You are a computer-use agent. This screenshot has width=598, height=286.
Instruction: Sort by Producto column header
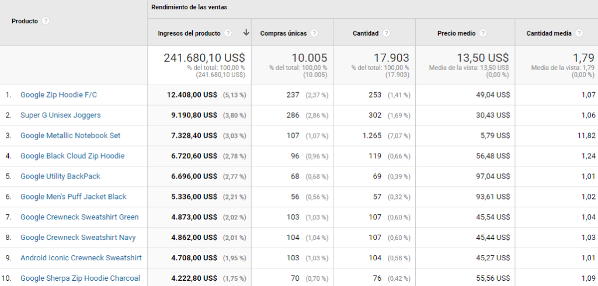(25, 21)
